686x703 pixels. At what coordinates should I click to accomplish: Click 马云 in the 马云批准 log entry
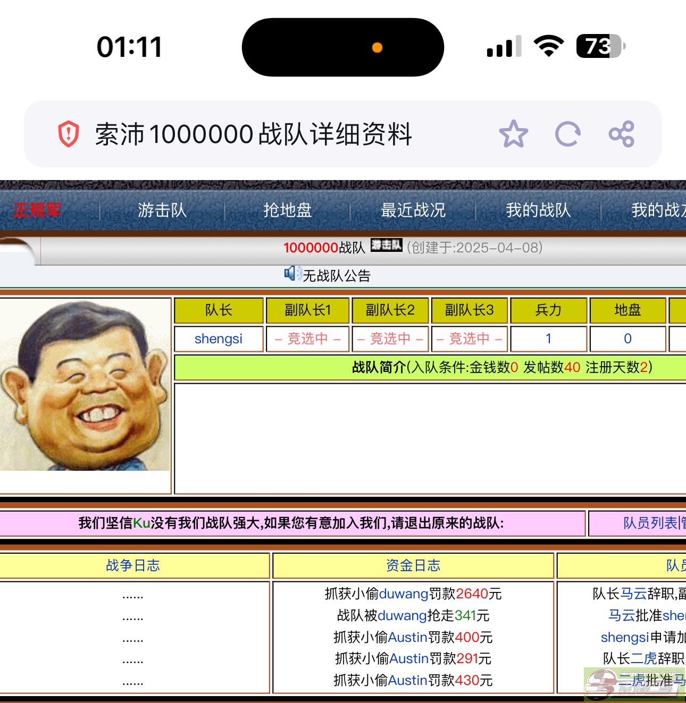tap(622, 615)
